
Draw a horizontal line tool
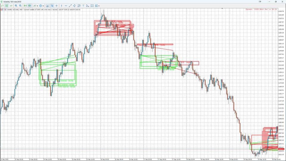click(66, 6)
